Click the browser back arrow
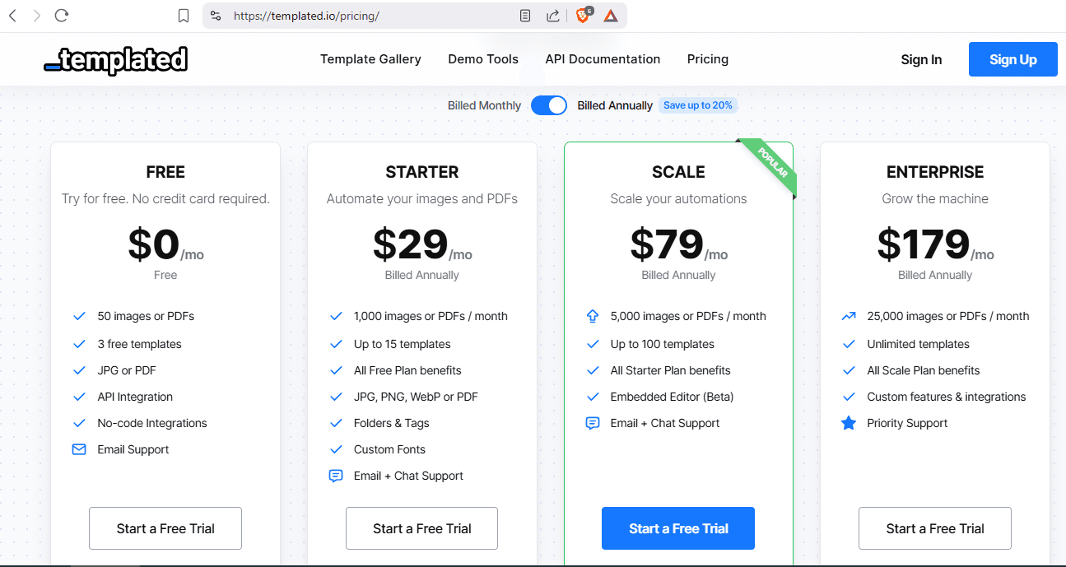Image resolution: width=1066 pixels, height=567 pixels. (12, 16)
